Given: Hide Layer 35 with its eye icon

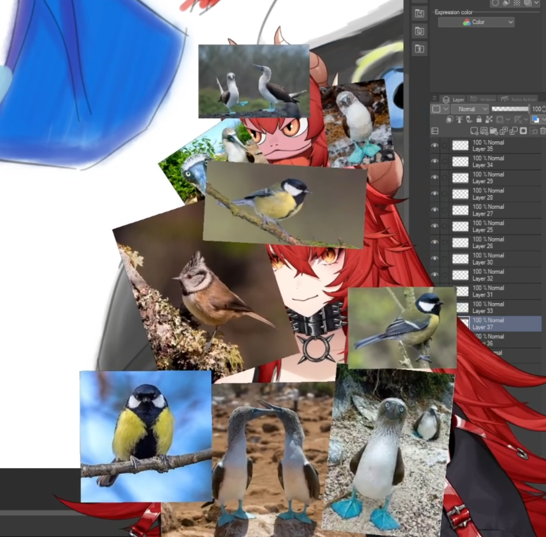Looking at the screenshot, I should click(x=434, y=145).
